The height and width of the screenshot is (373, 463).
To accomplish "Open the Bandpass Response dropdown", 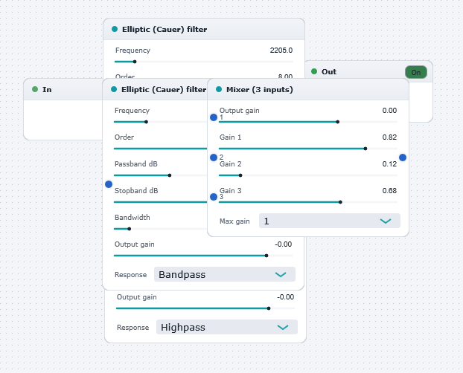I will (225, 274).
